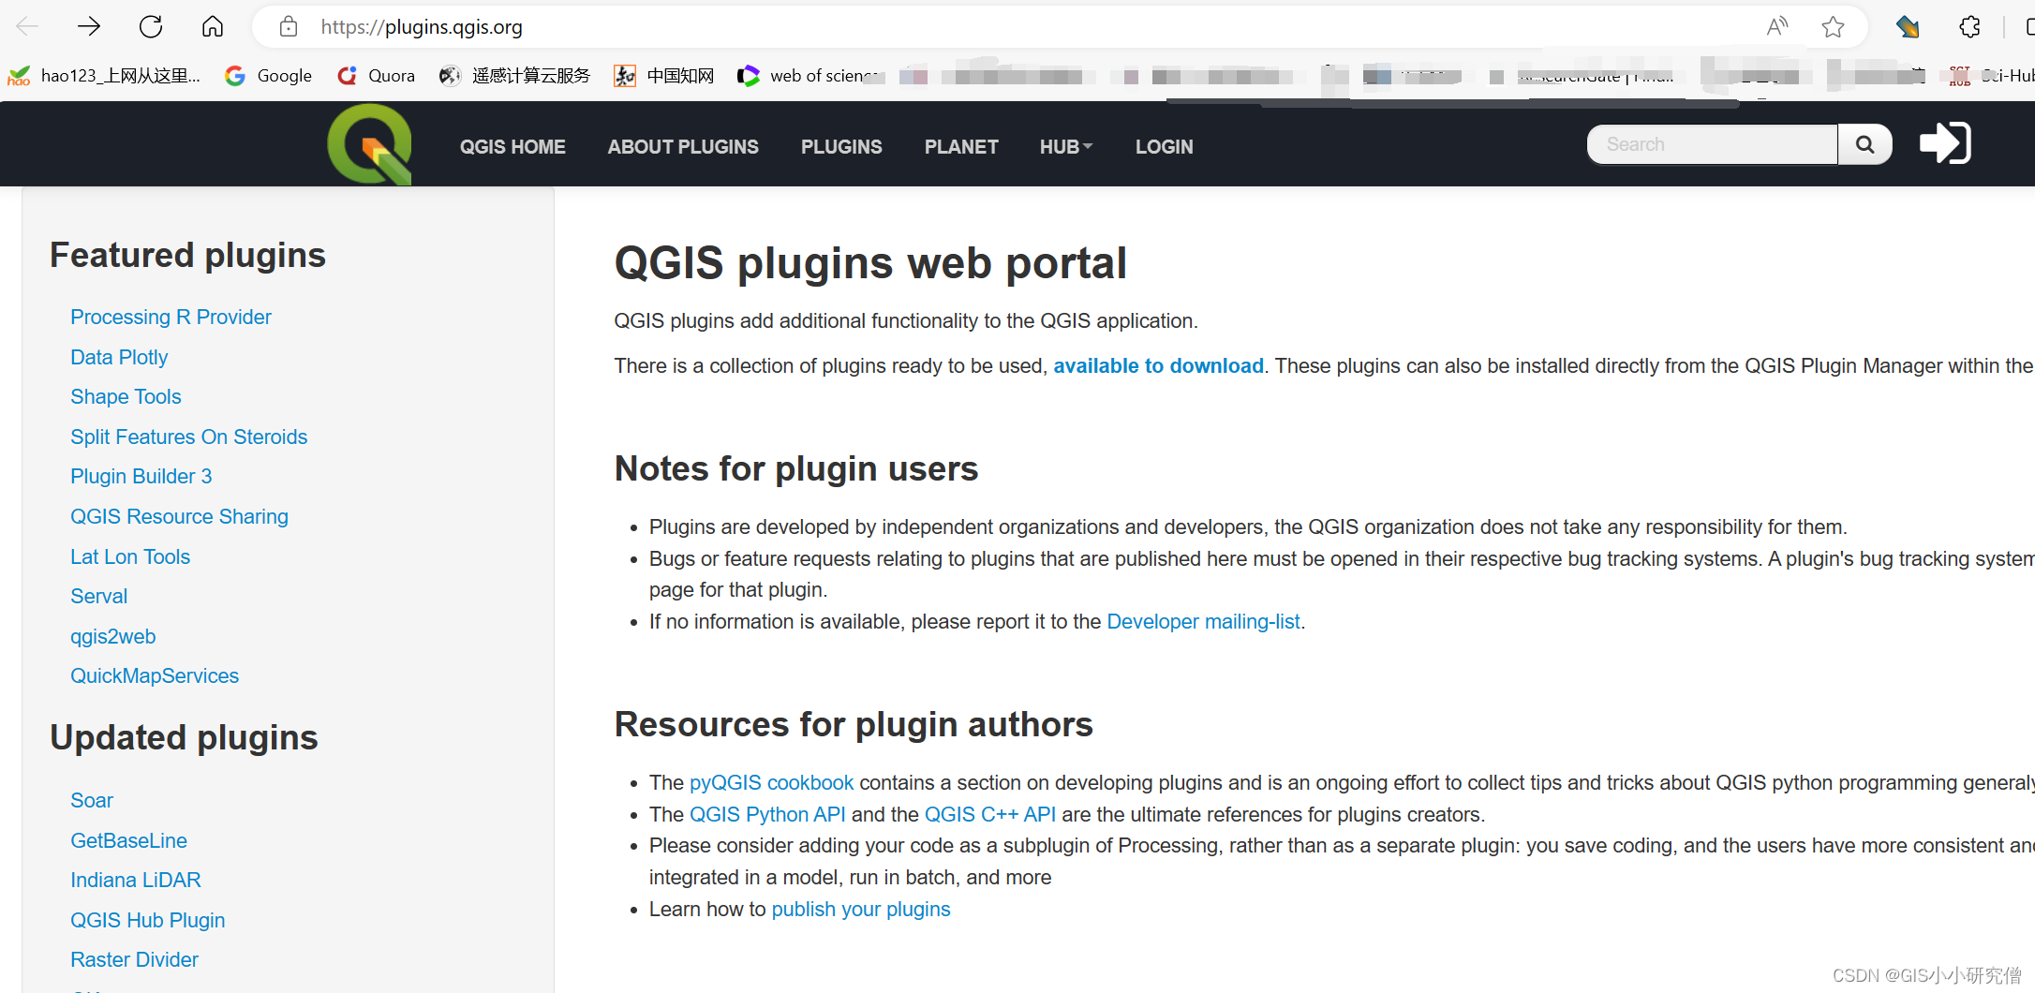Image resolution: width=2035 pixels, height=993 pixels.
Task: Open the Raster Divider plugin link
Action: [134, 959]
